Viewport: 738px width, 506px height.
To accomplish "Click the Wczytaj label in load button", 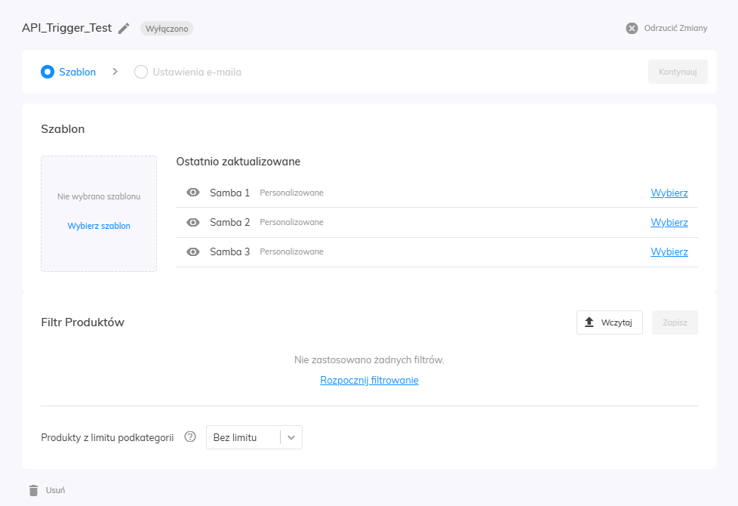I will point(617,322).
